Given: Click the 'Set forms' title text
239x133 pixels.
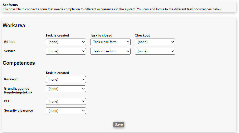Looking at the screenshot, I should pos(10,5).
